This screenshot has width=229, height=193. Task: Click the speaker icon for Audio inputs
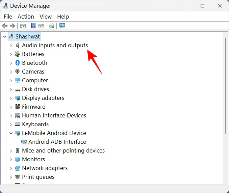click(17, 45)
